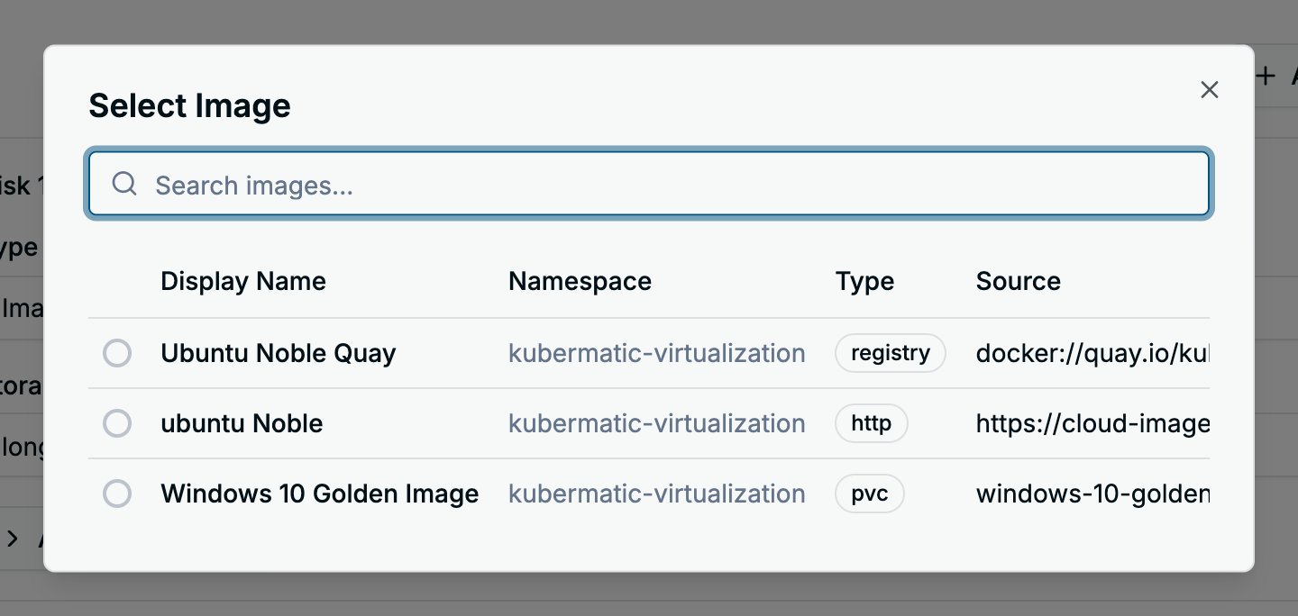Screen dimensions: 1298x616
Task: Click the ubuntu Noble name
Action: tap(242, 423)
